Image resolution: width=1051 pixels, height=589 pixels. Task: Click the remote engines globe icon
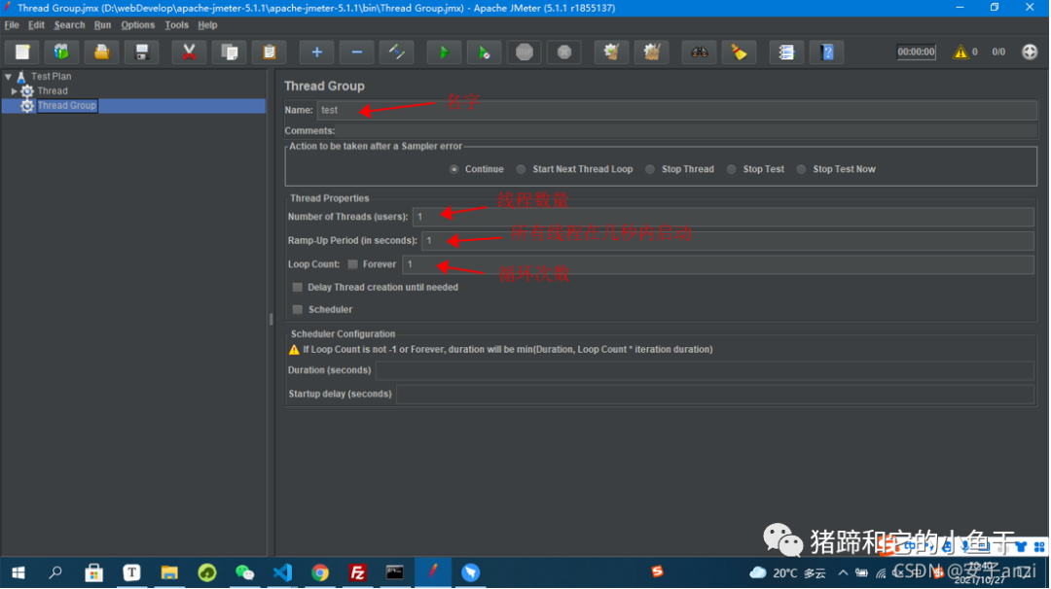1030,52
